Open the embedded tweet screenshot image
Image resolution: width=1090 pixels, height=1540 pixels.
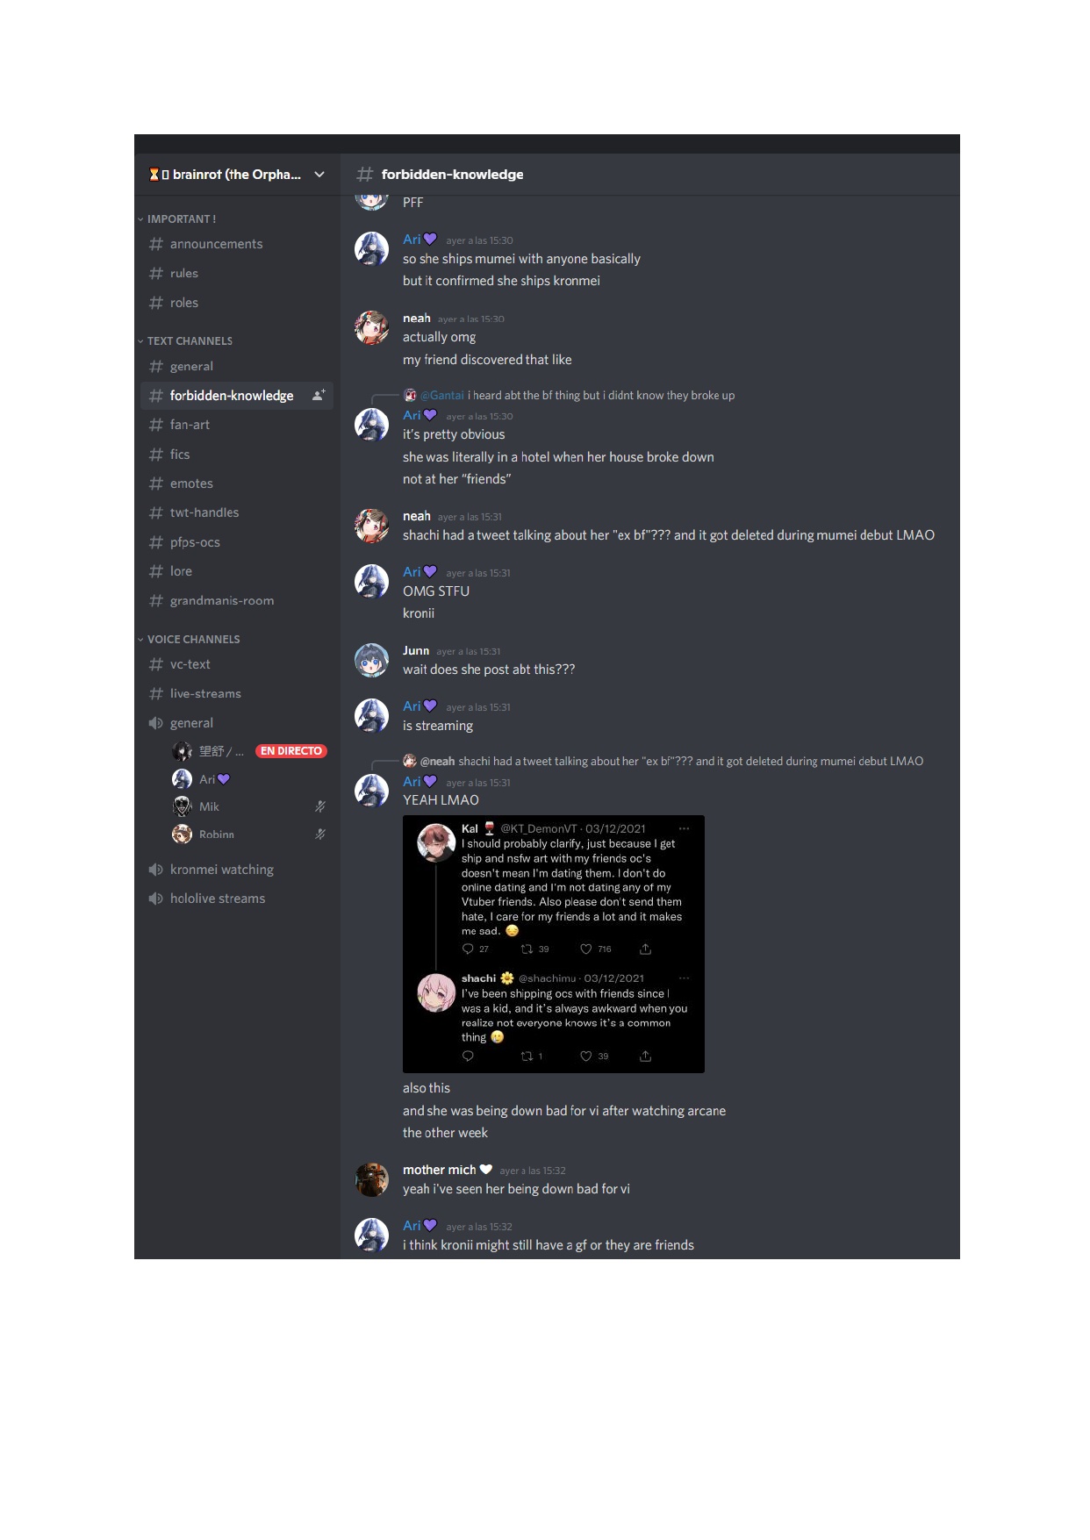click(554, 944)
